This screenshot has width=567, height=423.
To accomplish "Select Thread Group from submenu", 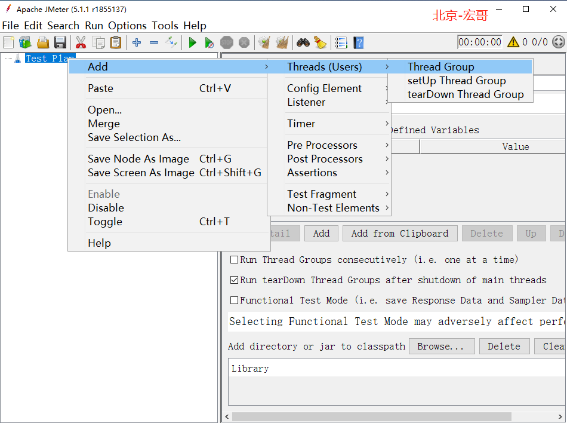I will [x=460, y=66].
